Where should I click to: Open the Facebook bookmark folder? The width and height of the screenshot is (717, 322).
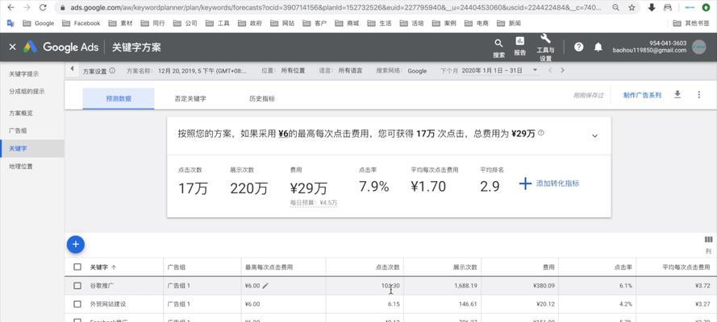(x=81, y=23)
